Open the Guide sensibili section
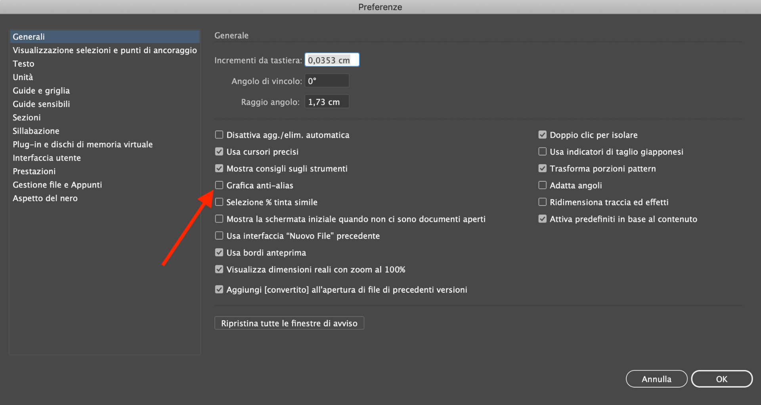Screen dimensions: 761x405 coord(105,104)
